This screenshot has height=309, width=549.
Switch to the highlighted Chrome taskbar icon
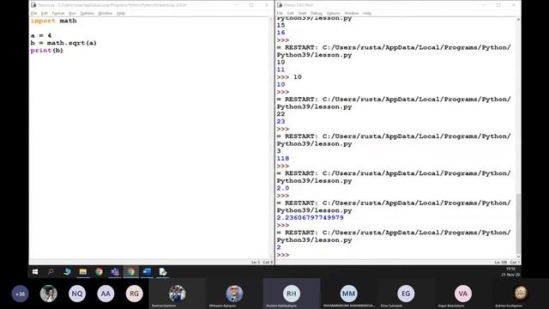(x=131, y=272)
